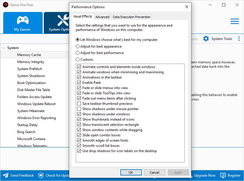Viewport: 244px width, 181px height.
Task: Uncheck Show shadows under windows
Action: (79, 114)
